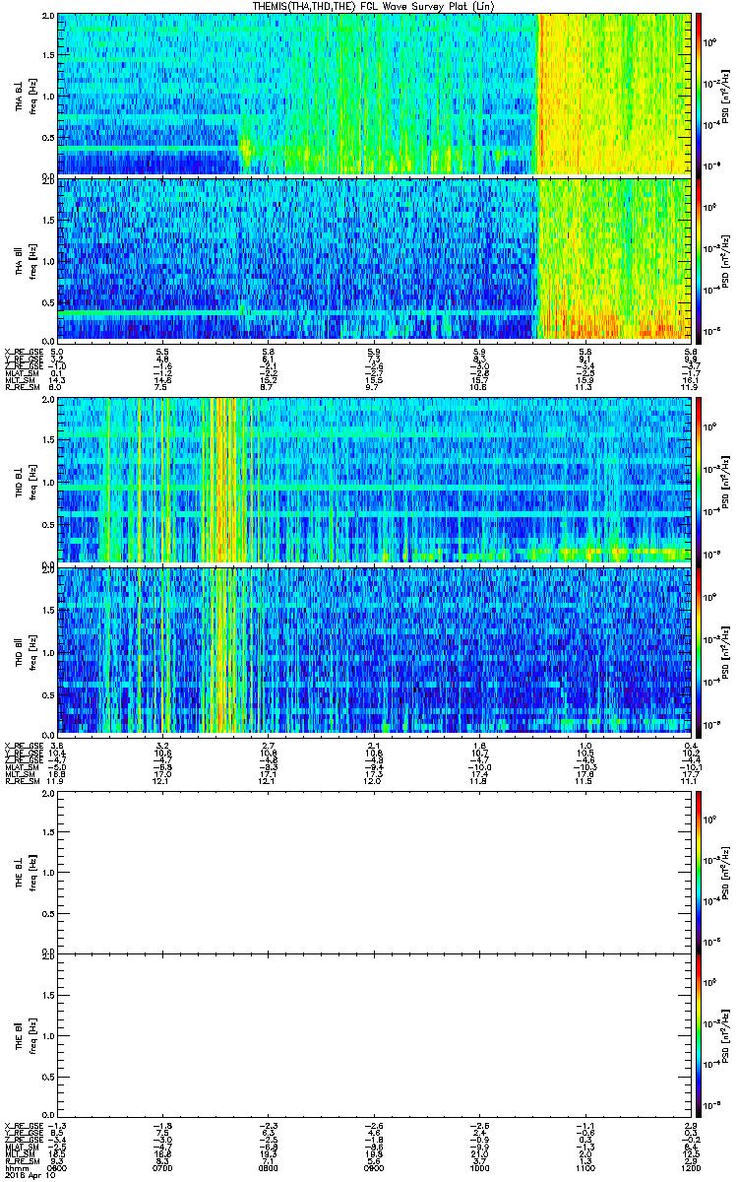
Task: Click the X_RE_GSE row label under the THA panels
Action: 22,352
